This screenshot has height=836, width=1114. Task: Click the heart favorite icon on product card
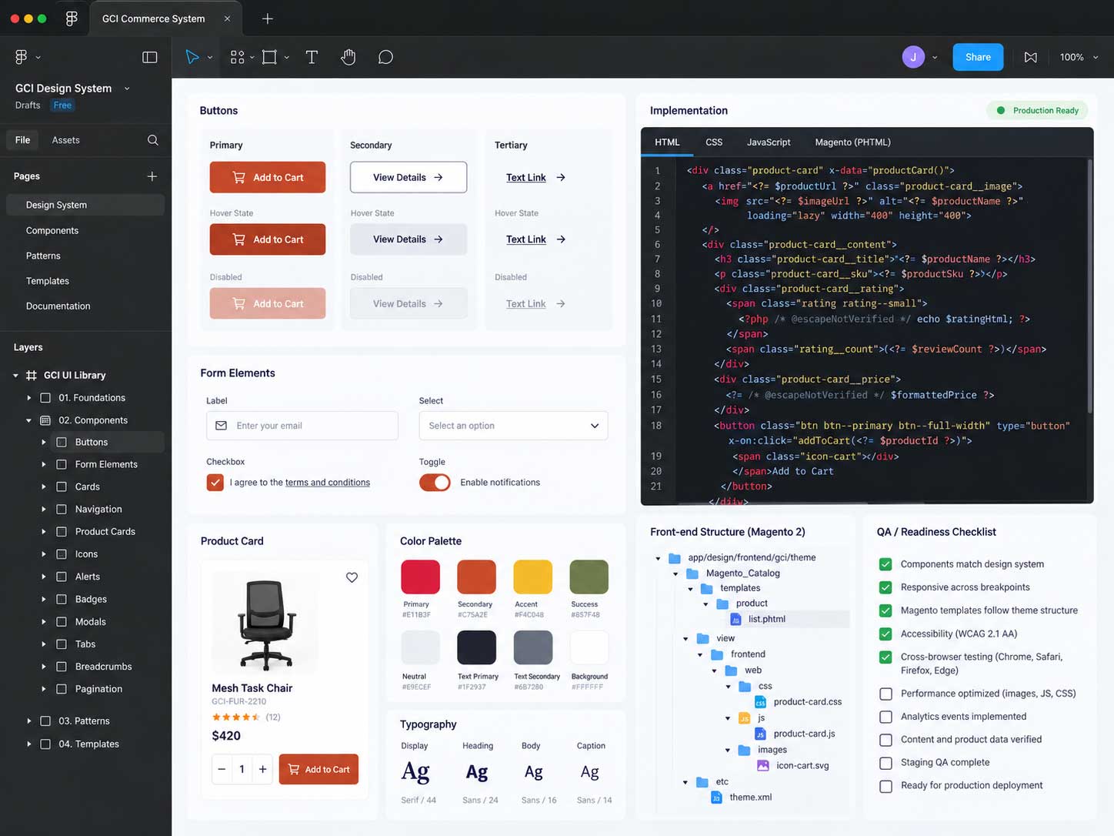pyautogui.click(x=352, y=577)
